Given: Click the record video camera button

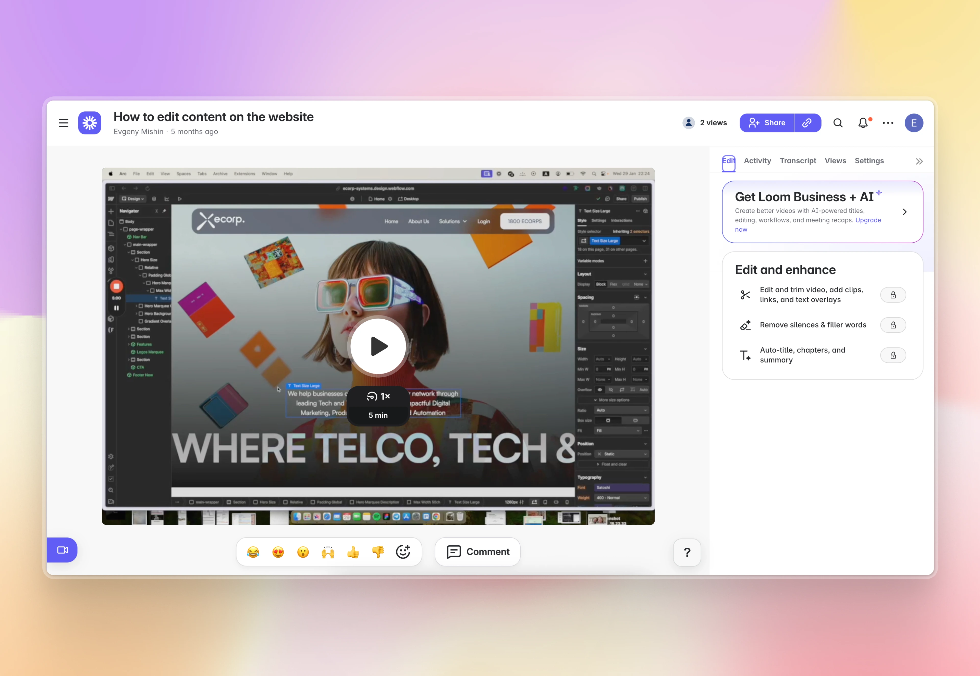Looking at the screenshot, I should pyautogui.click(x=62, y=550).
